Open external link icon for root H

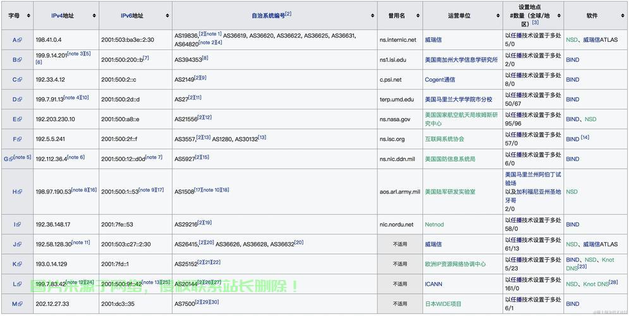(20, 191)
